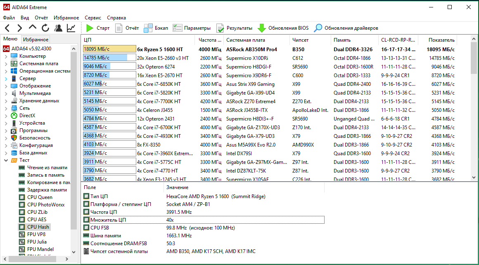Expand the Сервер tree node
The height and width of the screenshot is (265, 479).
tap(6, 78)
